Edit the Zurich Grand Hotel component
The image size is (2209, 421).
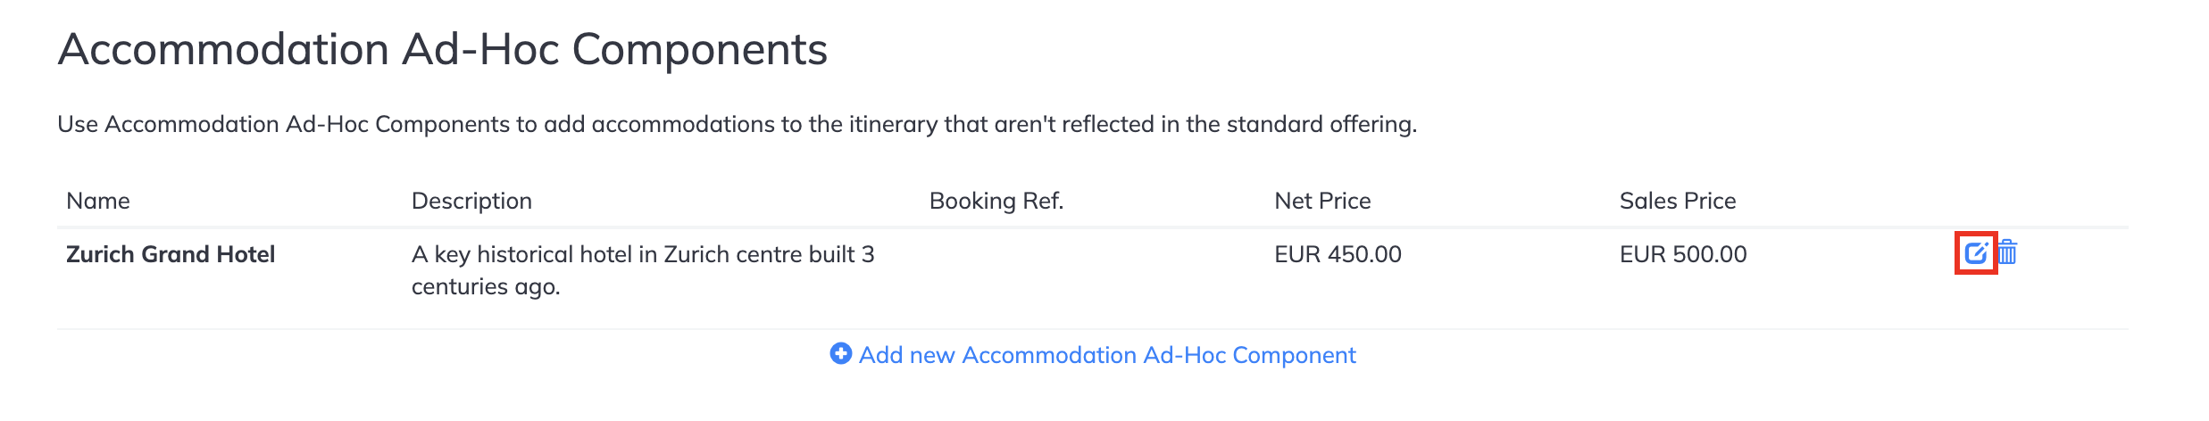1976,253
